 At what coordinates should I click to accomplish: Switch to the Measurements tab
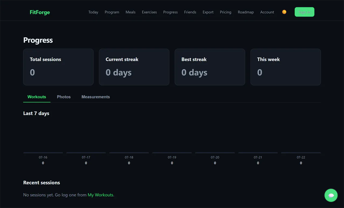pos(96,97)
